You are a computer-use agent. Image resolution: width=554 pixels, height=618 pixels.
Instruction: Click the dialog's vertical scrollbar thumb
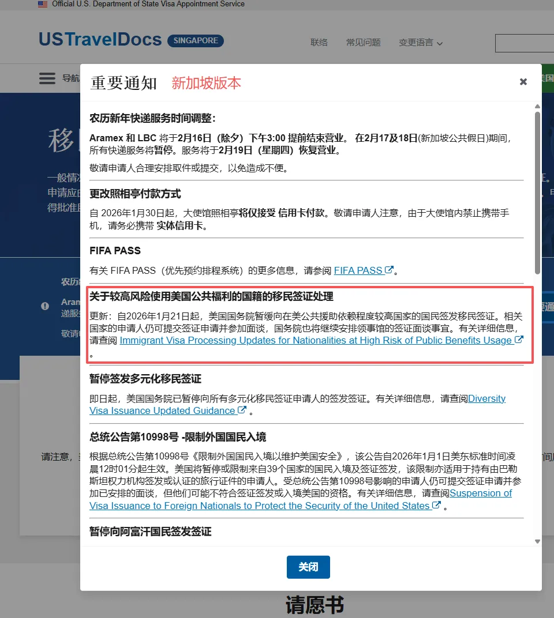(537, 190)
